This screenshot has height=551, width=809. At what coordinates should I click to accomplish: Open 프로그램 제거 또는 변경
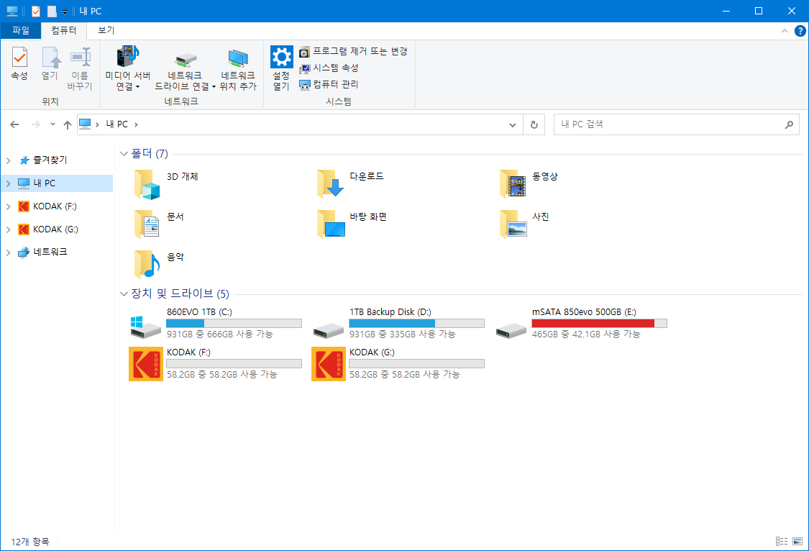pos(353,51)
